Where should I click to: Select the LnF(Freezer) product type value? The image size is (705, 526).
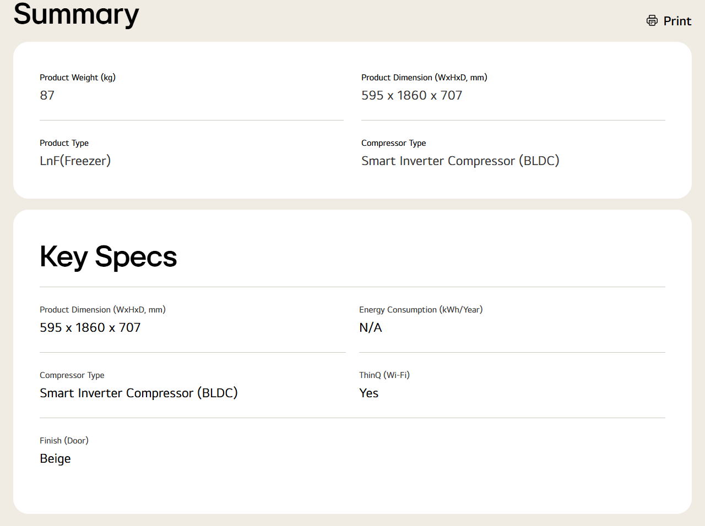tap(75, 161)
